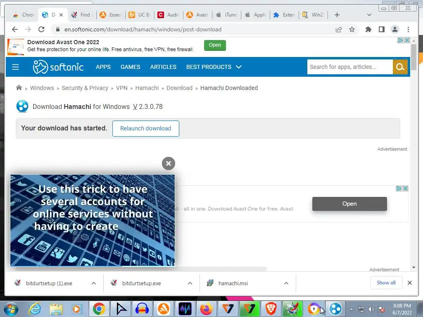This screenshot has height=317, width=423.
Task: Click the Softonic search input field
Action: point(350,67)
